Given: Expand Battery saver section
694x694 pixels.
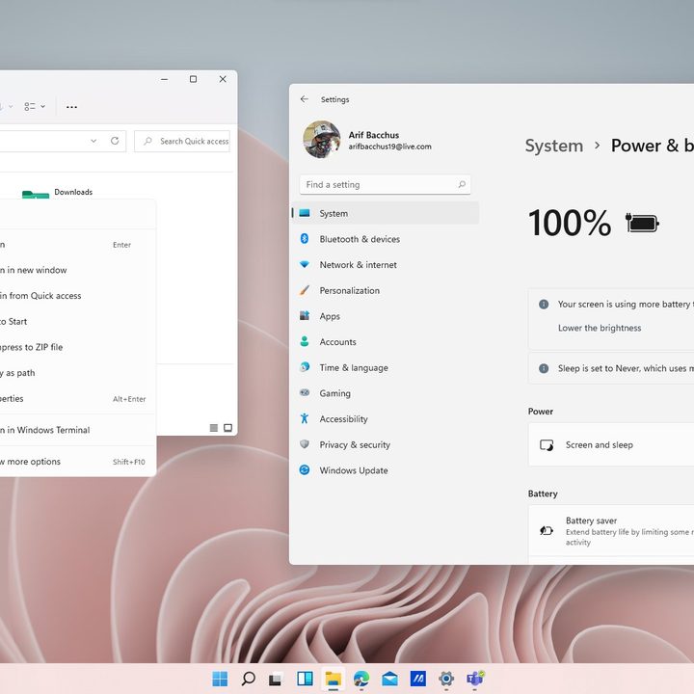Looking at the screenshot, I should 611,531.
